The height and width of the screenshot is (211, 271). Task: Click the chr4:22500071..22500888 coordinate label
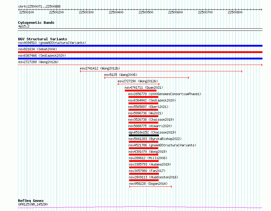39,7
